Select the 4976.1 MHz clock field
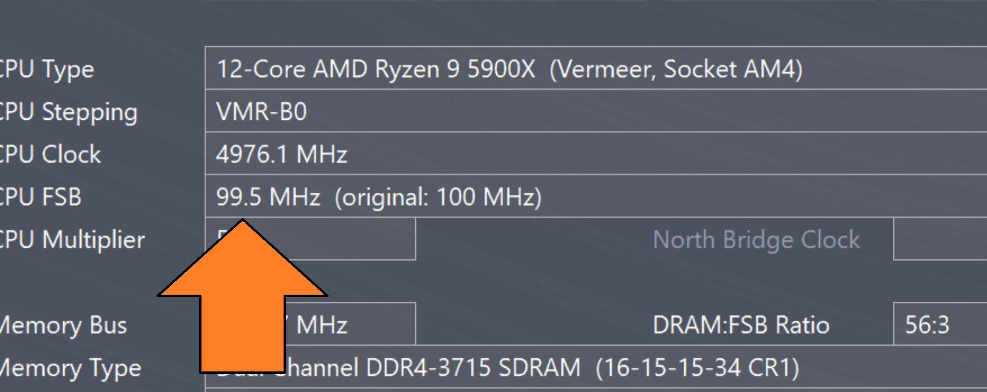The height and width of the screenshot is (392, 987). [x=596, y=153]
